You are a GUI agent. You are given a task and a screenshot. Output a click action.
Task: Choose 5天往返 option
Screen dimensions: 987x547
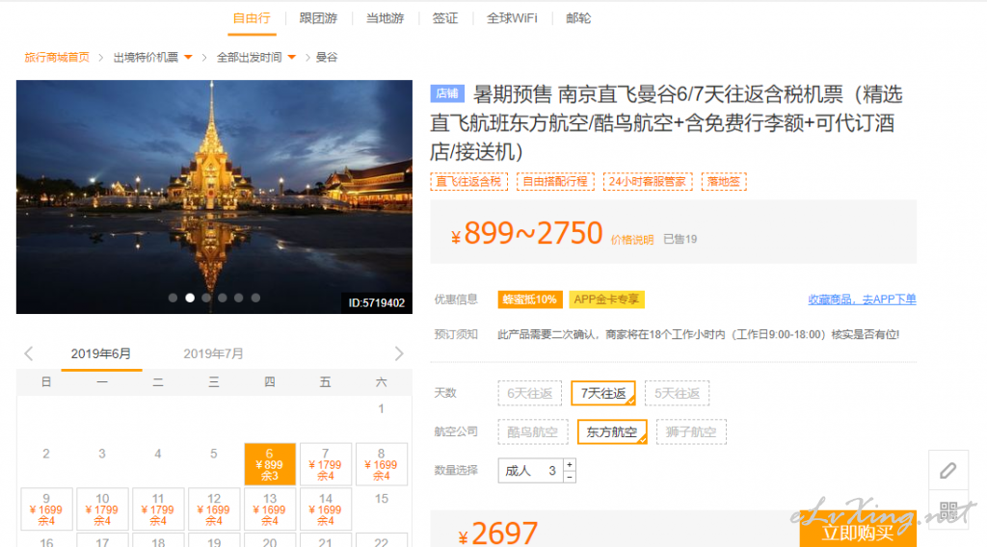coord(677,394)
